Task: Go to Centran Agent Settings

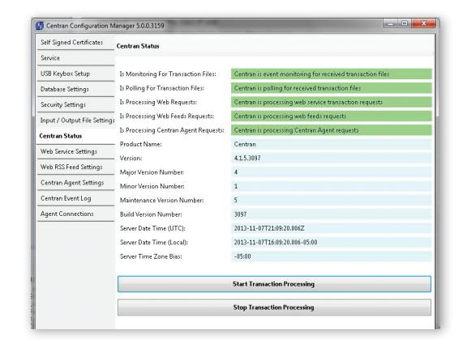Action: coord(75,183)
